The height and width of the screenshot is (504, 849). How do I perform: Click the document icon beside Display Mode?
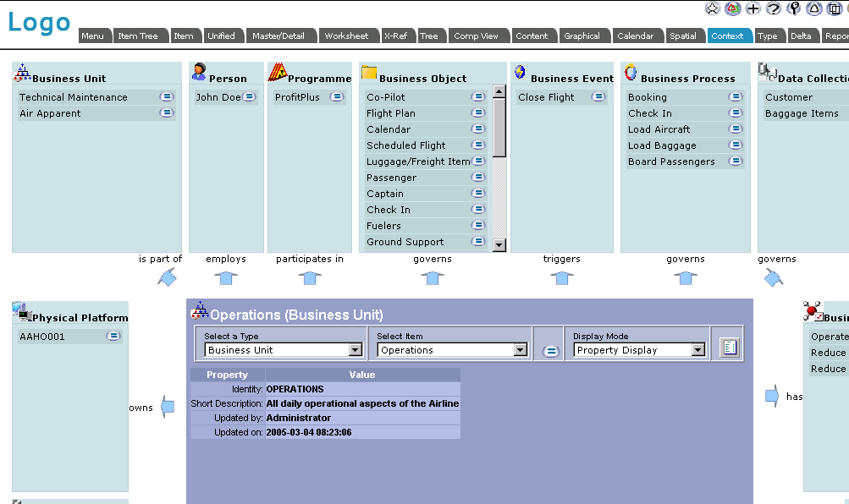pos(728,347)
